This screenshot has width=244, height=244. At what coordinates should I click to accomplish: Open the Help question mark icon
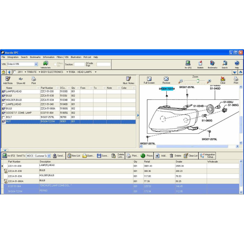(237, 64)
